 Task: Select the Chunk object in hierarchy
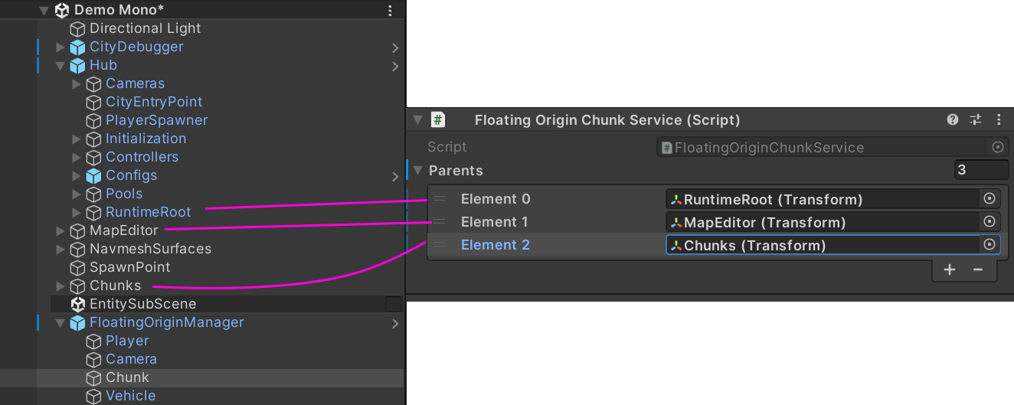click(x=127, y=377)
